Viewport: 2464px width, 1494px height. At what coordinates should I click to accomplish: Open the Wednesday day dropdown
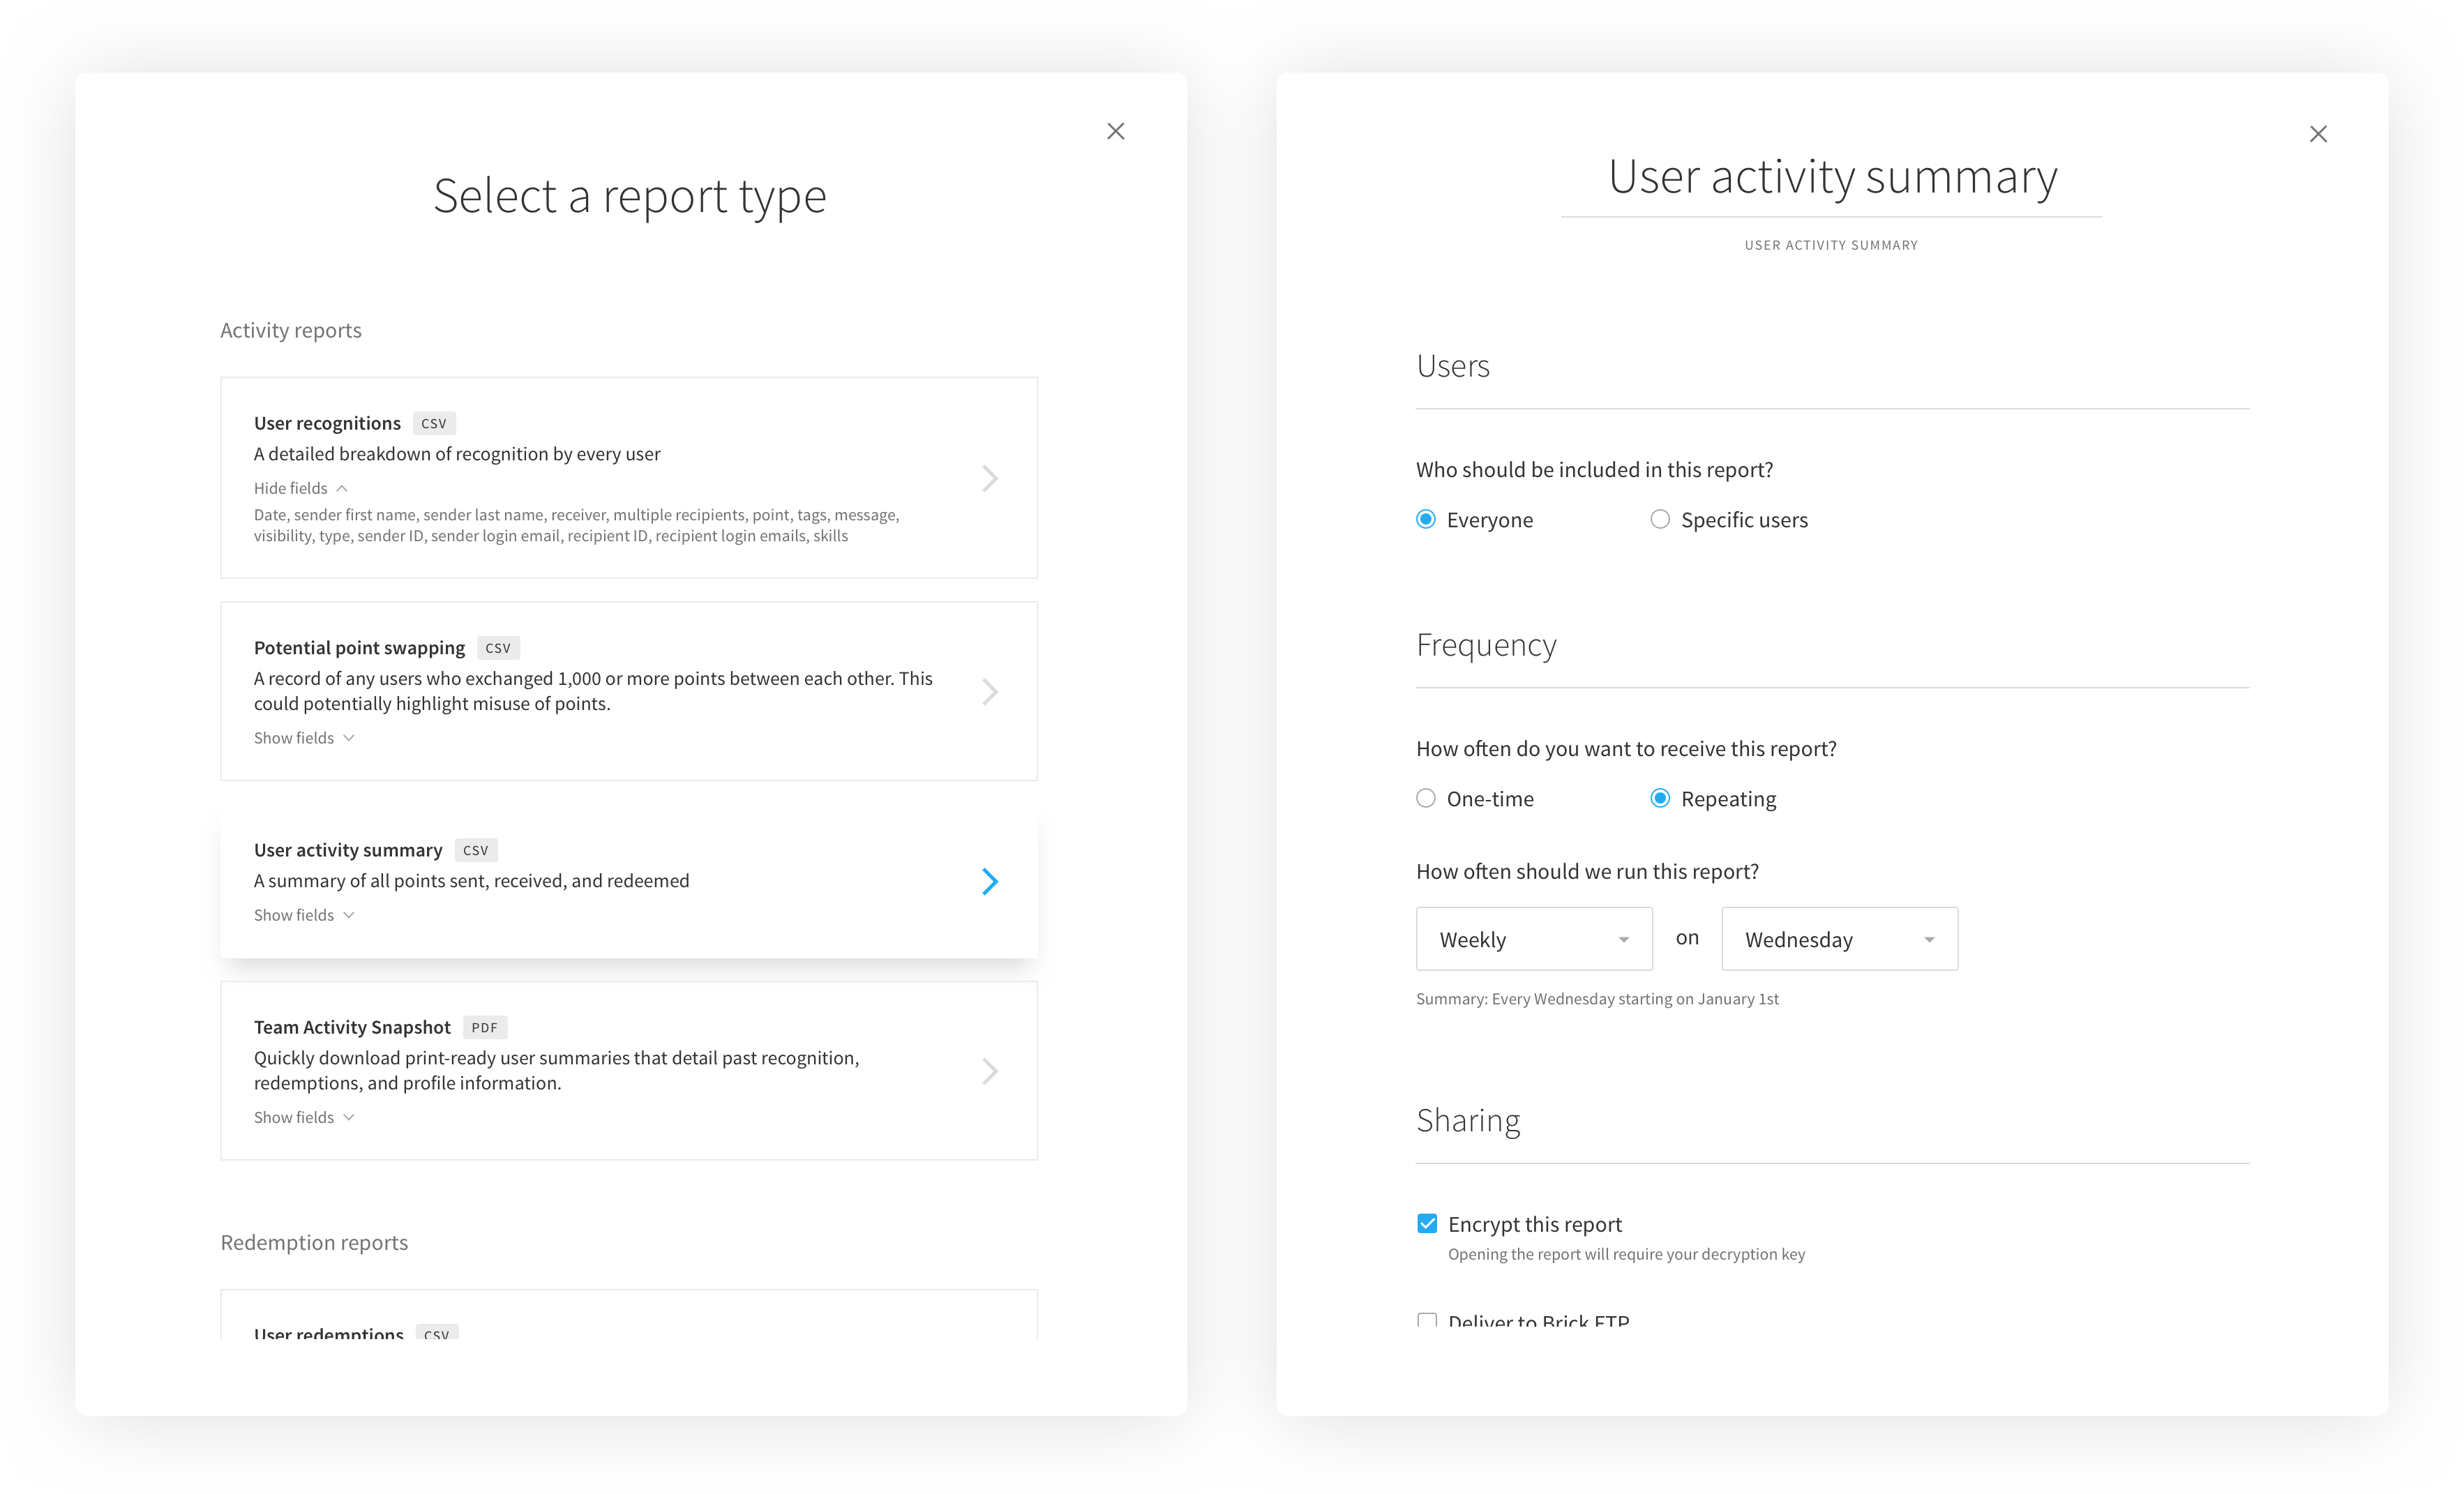(x=1839, y=939)
